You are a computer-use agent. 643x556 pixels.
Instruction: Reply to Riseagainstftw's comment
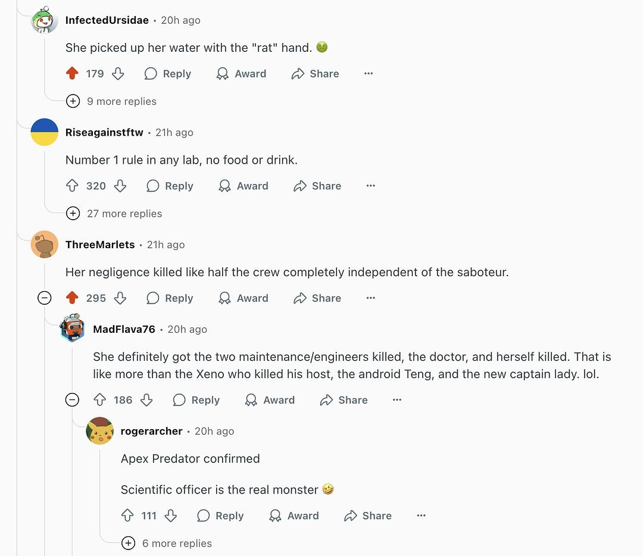170,186
